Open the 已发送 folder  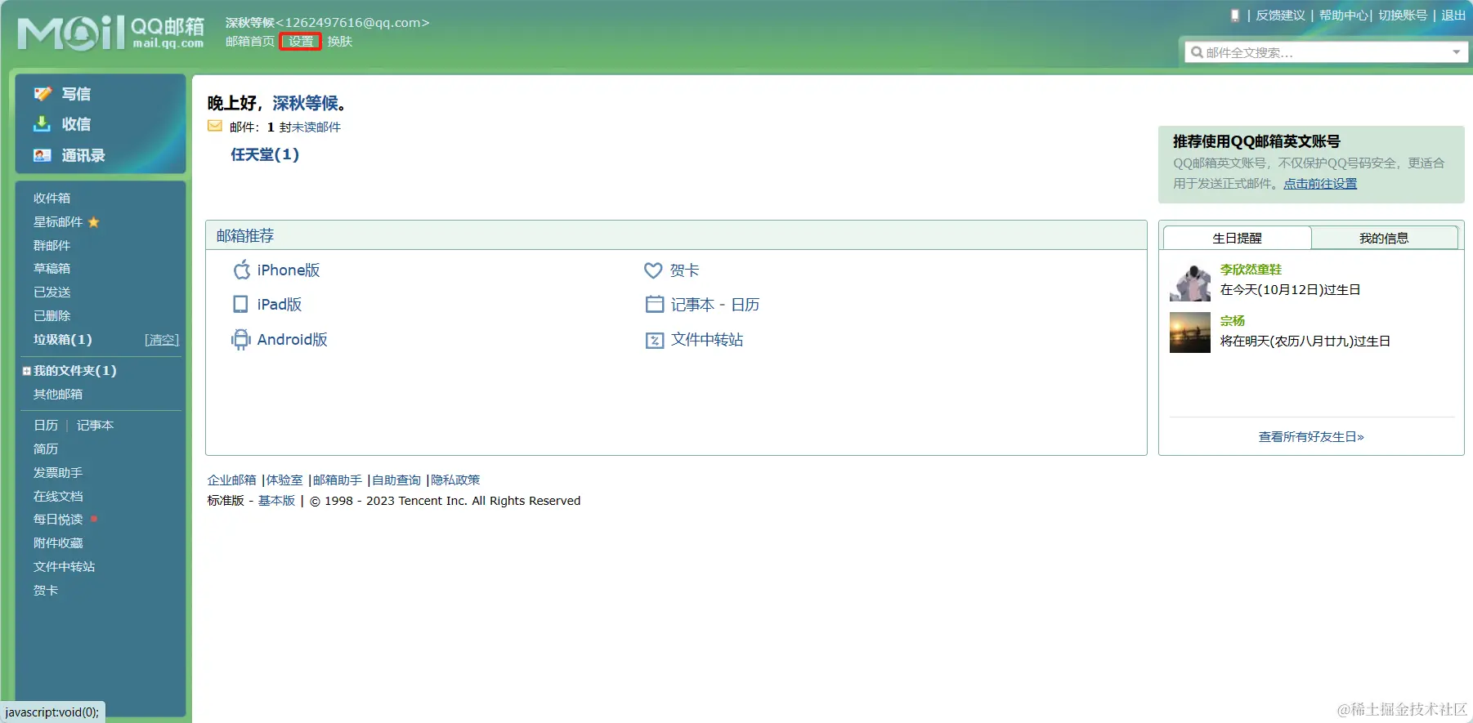pyautogui.click(x=51, y=292)
